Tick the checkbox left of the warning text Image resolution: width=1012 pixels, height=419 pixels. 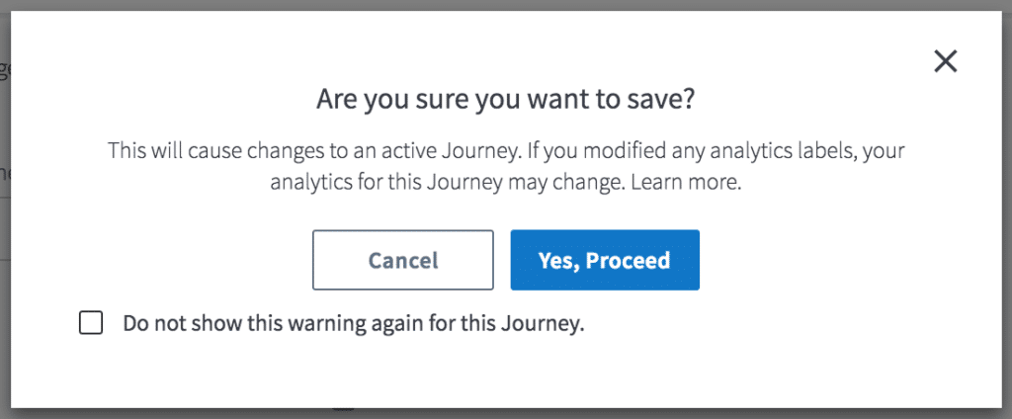tap(91, 323)
